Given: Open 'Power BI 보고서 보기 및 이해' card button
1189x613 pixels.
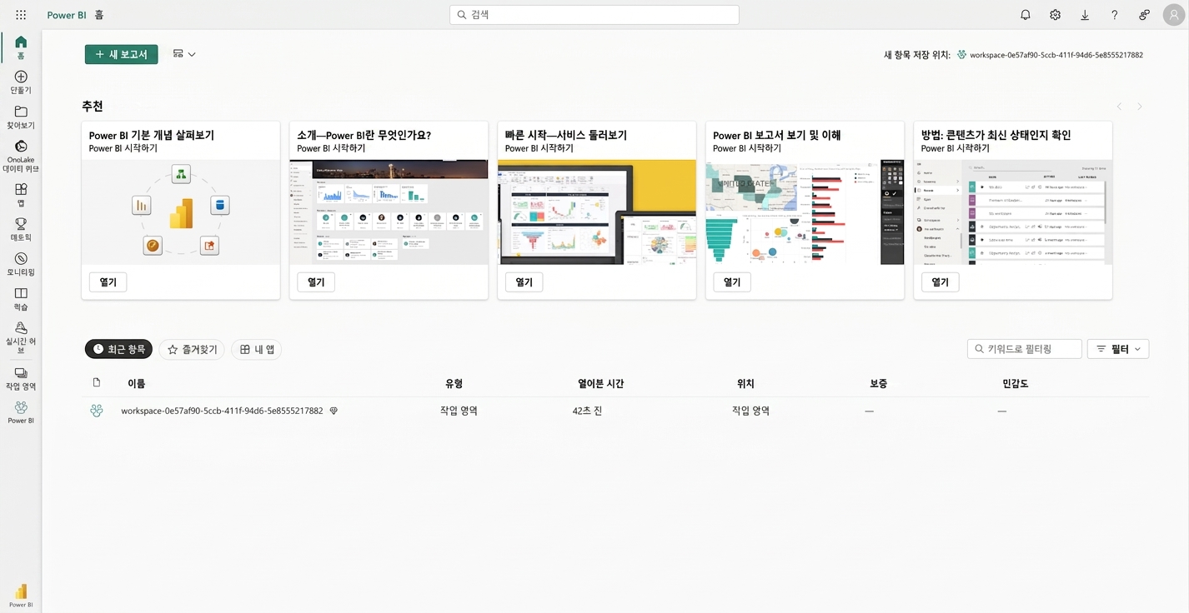Looking at the screenshot, I should click(732, 282).
